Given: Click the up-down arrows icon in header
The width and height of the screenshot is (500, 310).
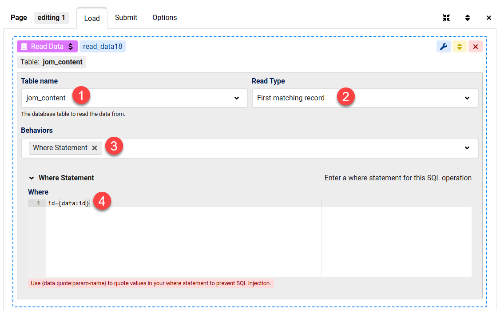Looking at the screenshot, I should (468, 18).
